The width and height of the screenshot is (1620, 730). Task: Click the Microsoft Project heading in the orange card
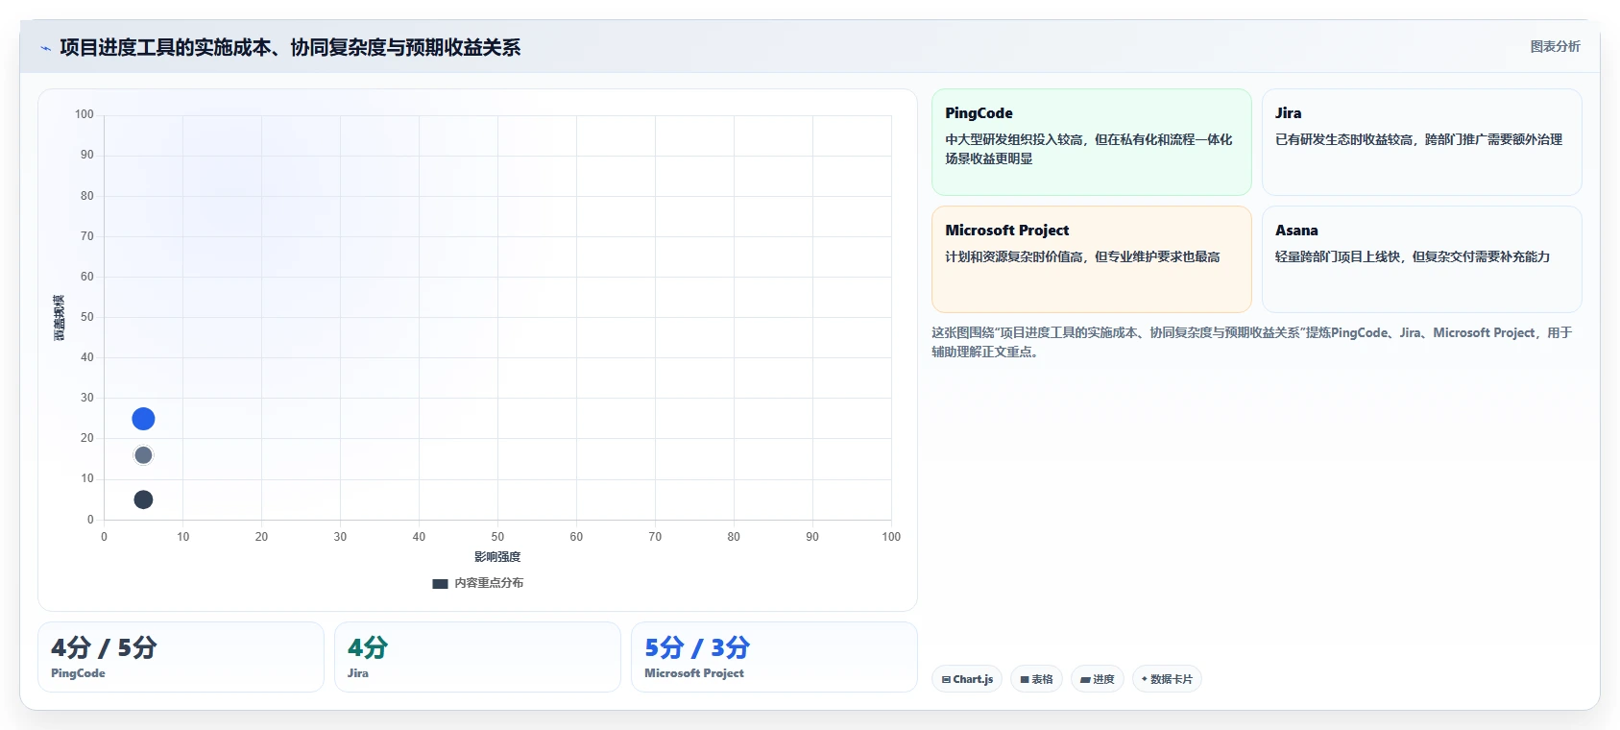coord(1006,231)
